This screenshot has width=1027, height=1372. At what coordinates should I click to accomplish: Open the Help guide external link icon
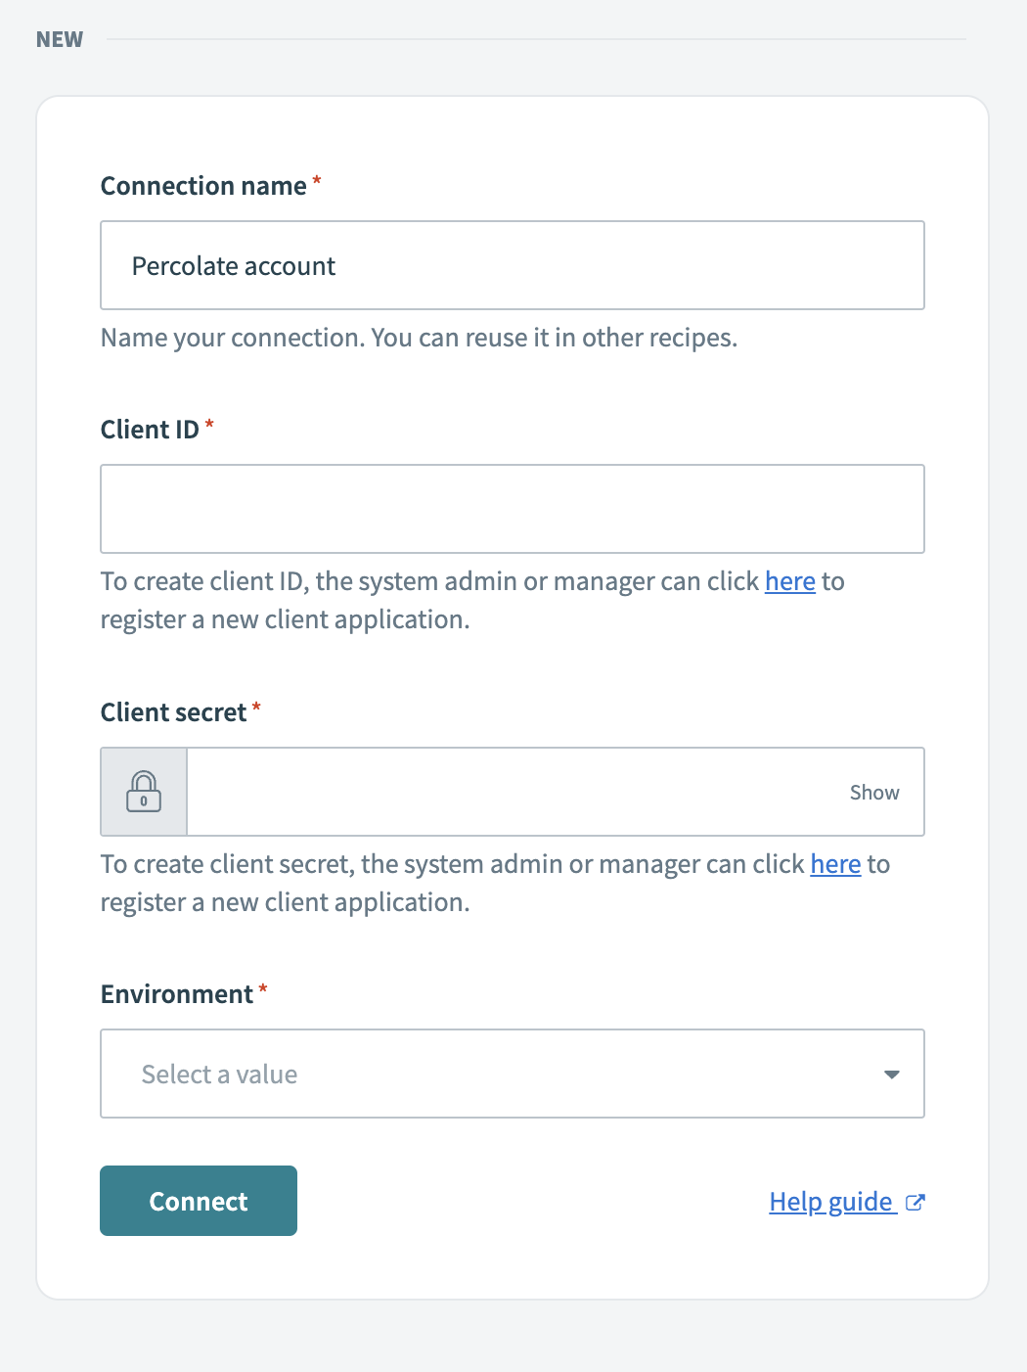915,1202
